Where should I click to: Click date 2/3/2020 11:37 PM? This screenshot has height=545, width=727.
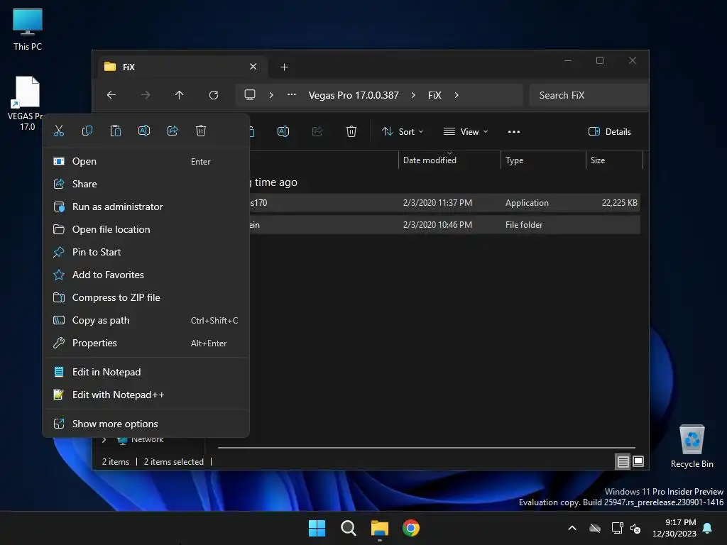coord(437,202)
